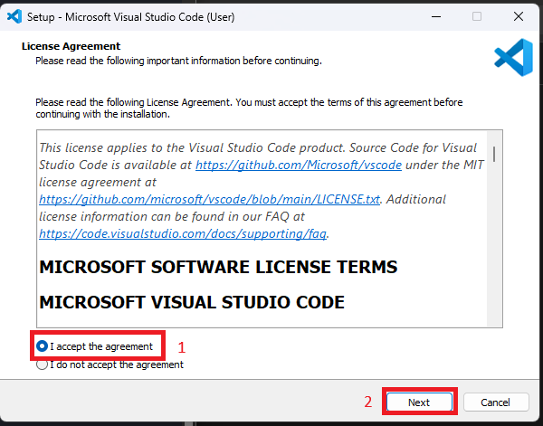Minimize the Setup window
543x426 pixels.
click(436, 16)
